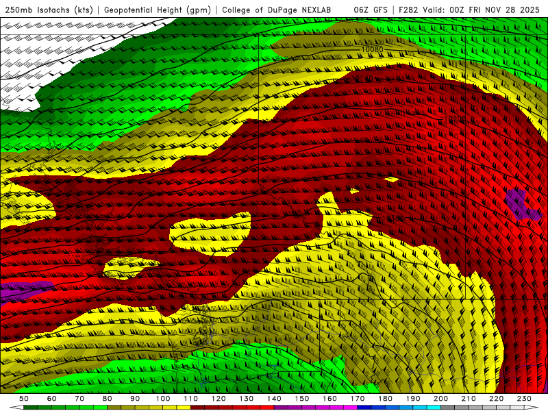The image size is (548, 411).
Task: Click the right arrow end of the color bar
Action: [532, 408]
